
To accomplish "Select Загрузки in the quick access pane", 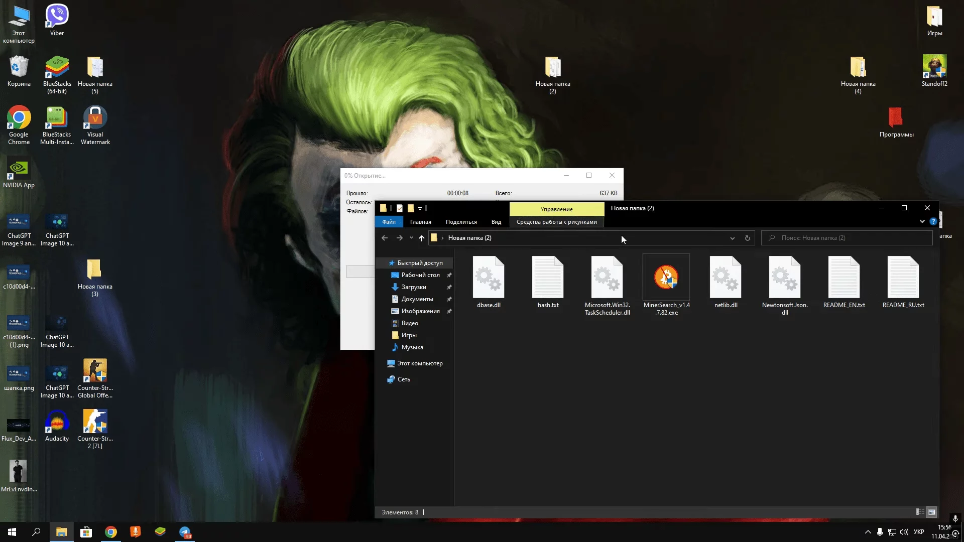I will pos(414,287).
